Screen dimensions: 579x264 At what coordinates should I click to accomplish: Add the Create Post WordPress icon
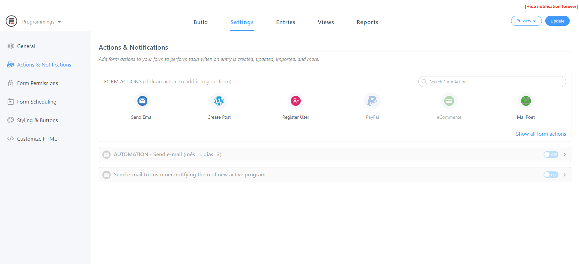(x=219, y=101)
